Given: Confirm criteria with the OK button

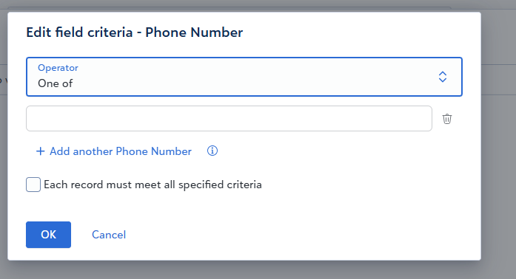Looking at the screenshot, I should (x=48, y=235).
